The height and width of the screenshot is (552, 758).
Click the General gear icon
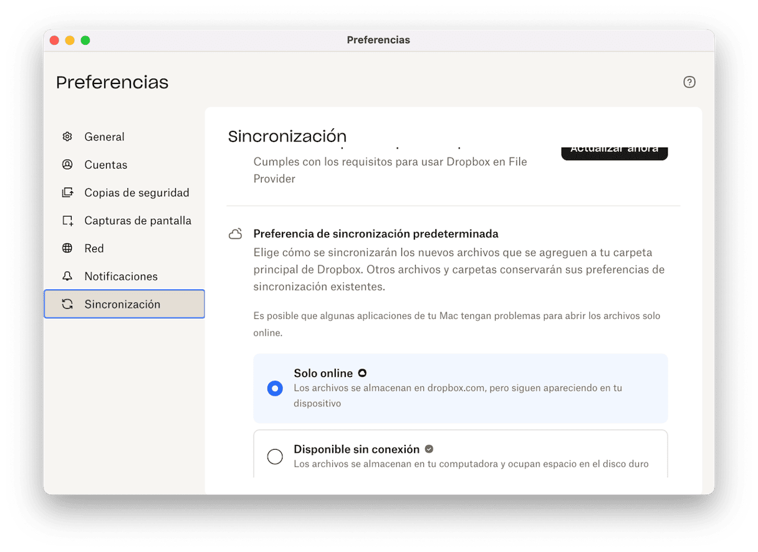pos(67,137)
